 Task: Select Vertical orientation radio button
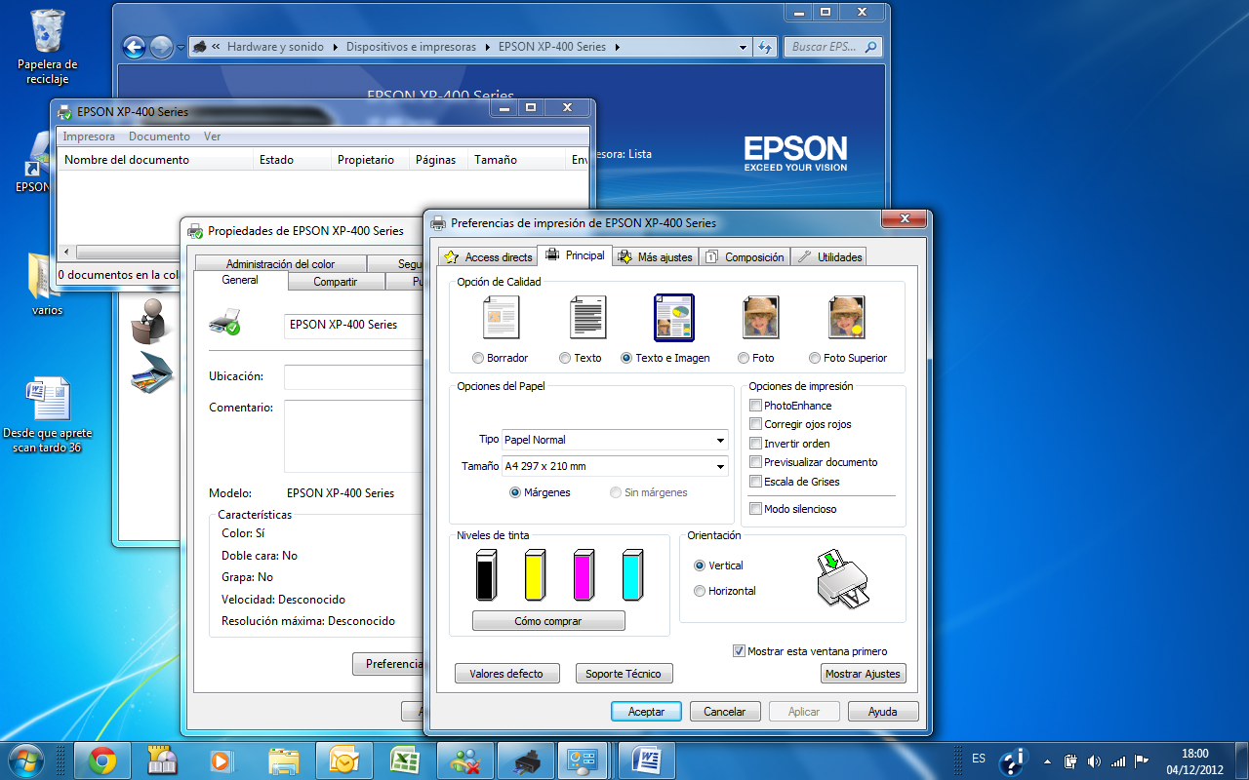tap(700, 565)
